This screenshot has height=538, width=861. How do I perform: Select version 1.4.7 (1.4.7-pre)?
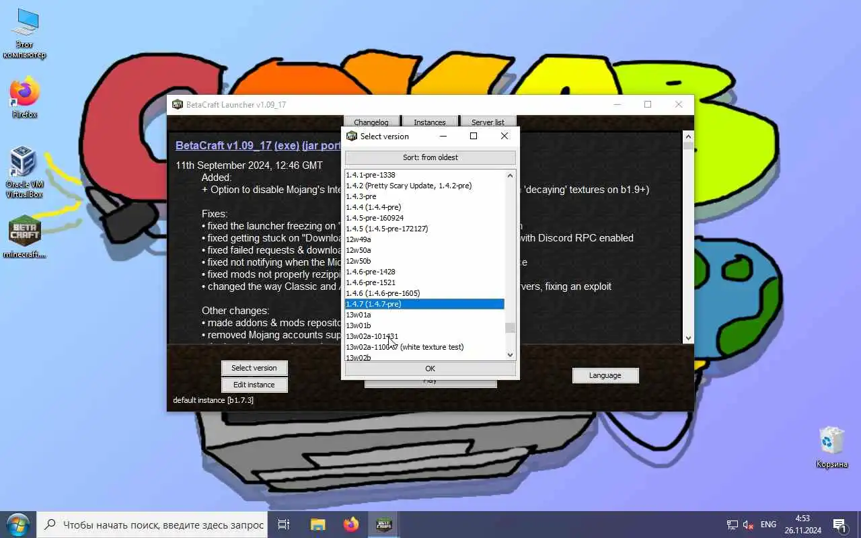tap(424, 304)
